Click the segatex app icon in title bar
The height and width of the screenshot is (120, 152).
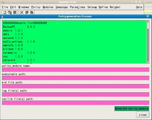pyautogui.click(x=3, y=2)
